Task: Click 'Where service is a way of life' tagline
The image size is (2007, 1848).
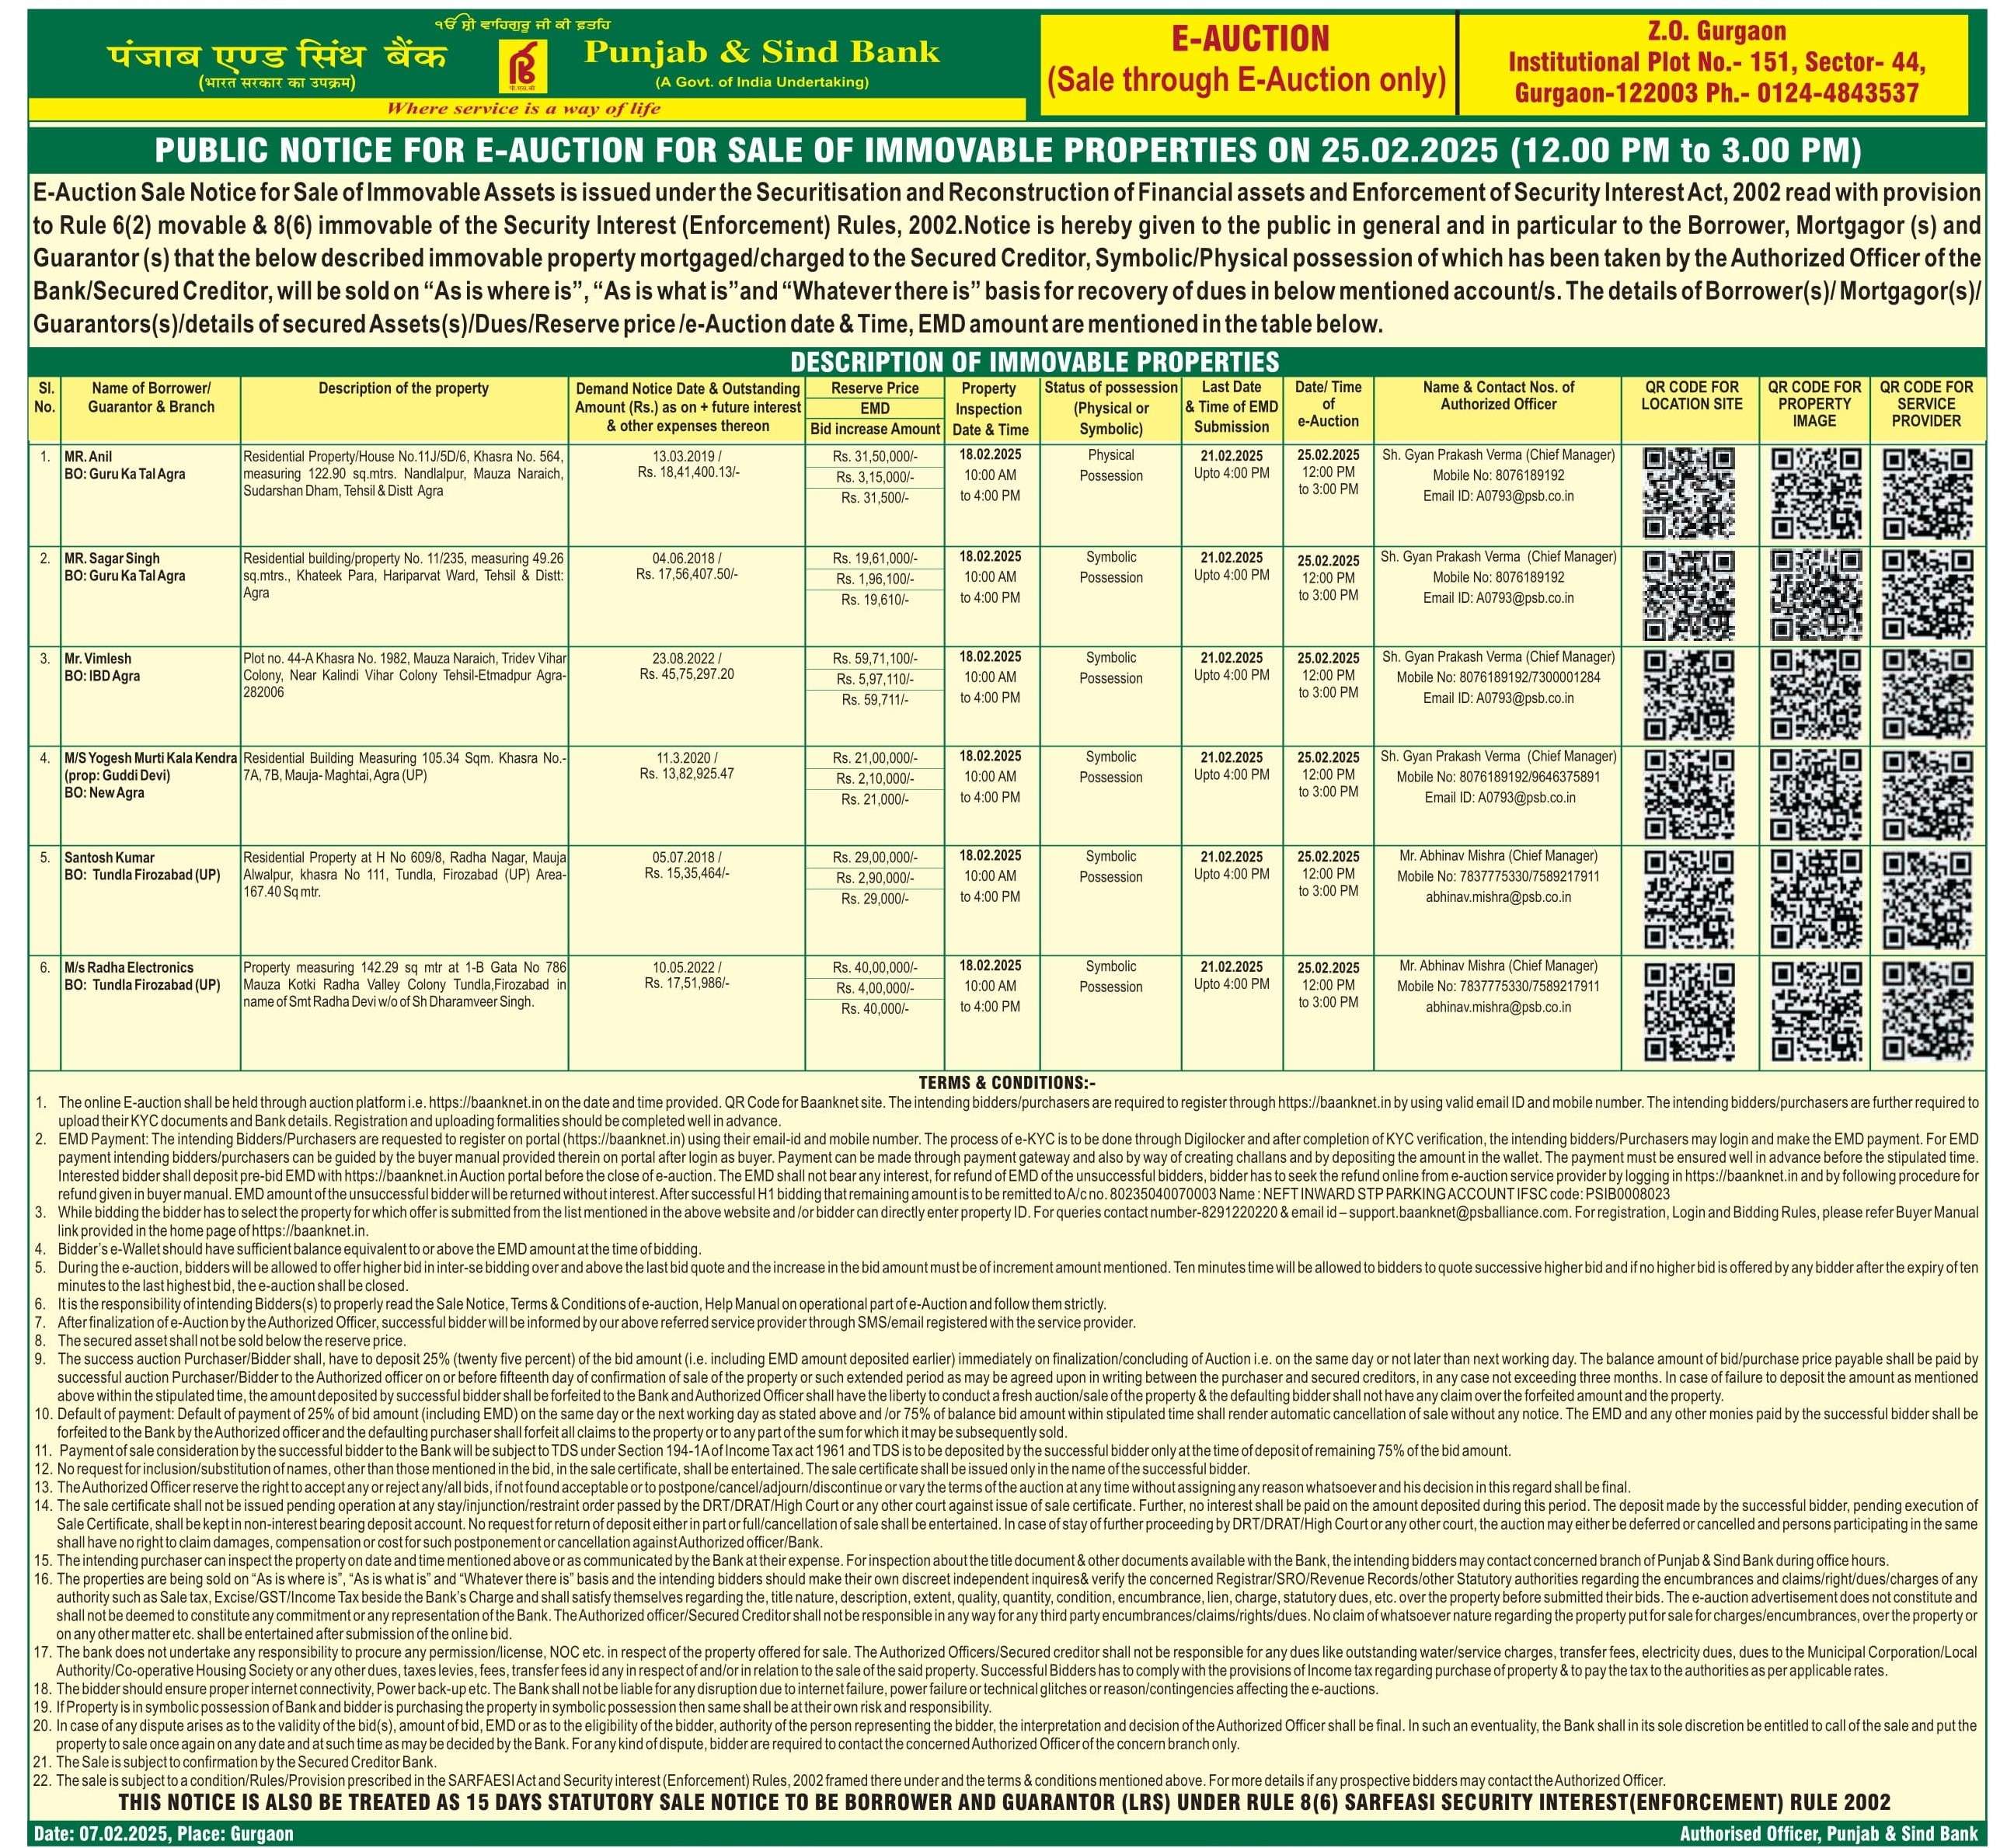Action: pyautogui.click(x=523, y=108)
